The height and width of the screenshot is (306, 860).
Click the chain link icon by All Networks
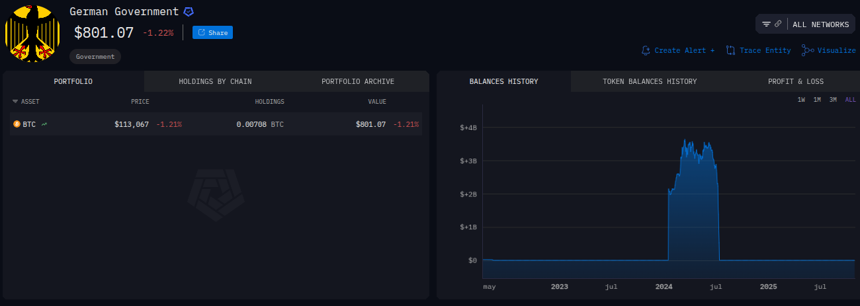coord(778,24)
